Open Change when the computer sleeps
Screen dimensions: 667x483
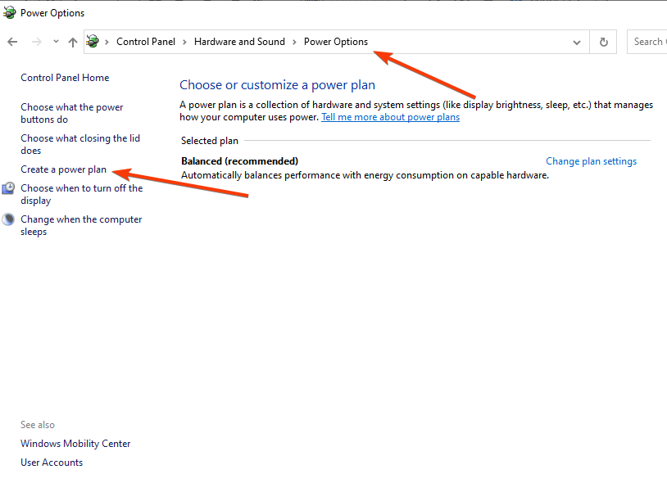pos(81,225)
